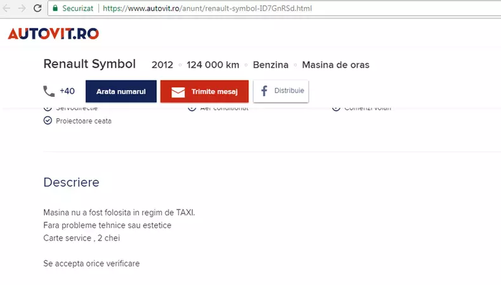Viewport: 501px width, 285px height.
Task: Click the Comenzi volan checkmark
Action: pyautogui.click(x=336, y=109)
